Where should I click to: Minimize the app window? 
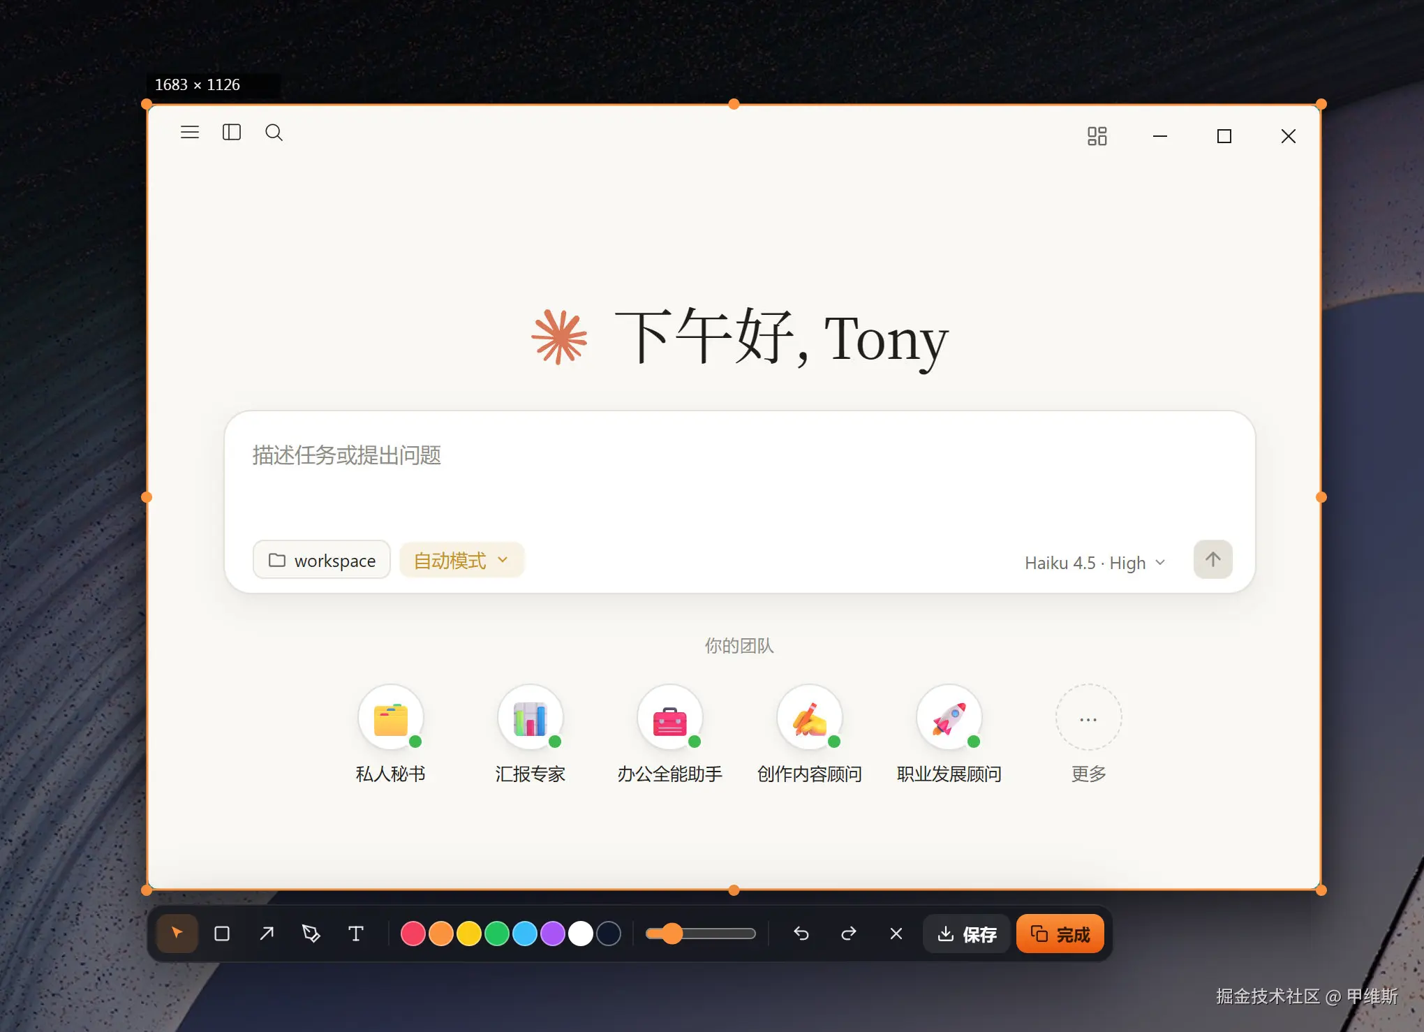(1160, 136)
